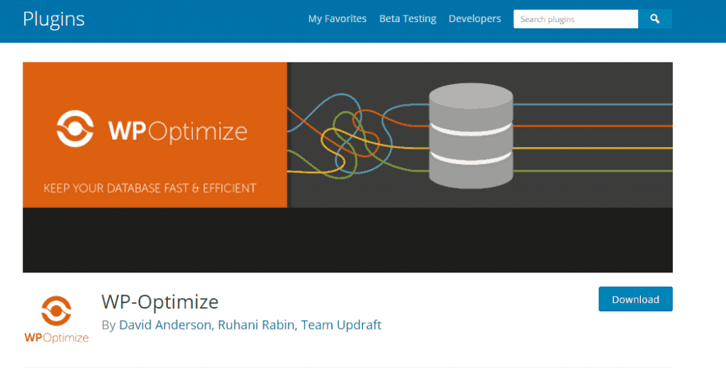Click the small WPOptimize wordmark under the plugin icon
Image resolution: width=726 pixels, height=368 pixels.
point(56,338)
